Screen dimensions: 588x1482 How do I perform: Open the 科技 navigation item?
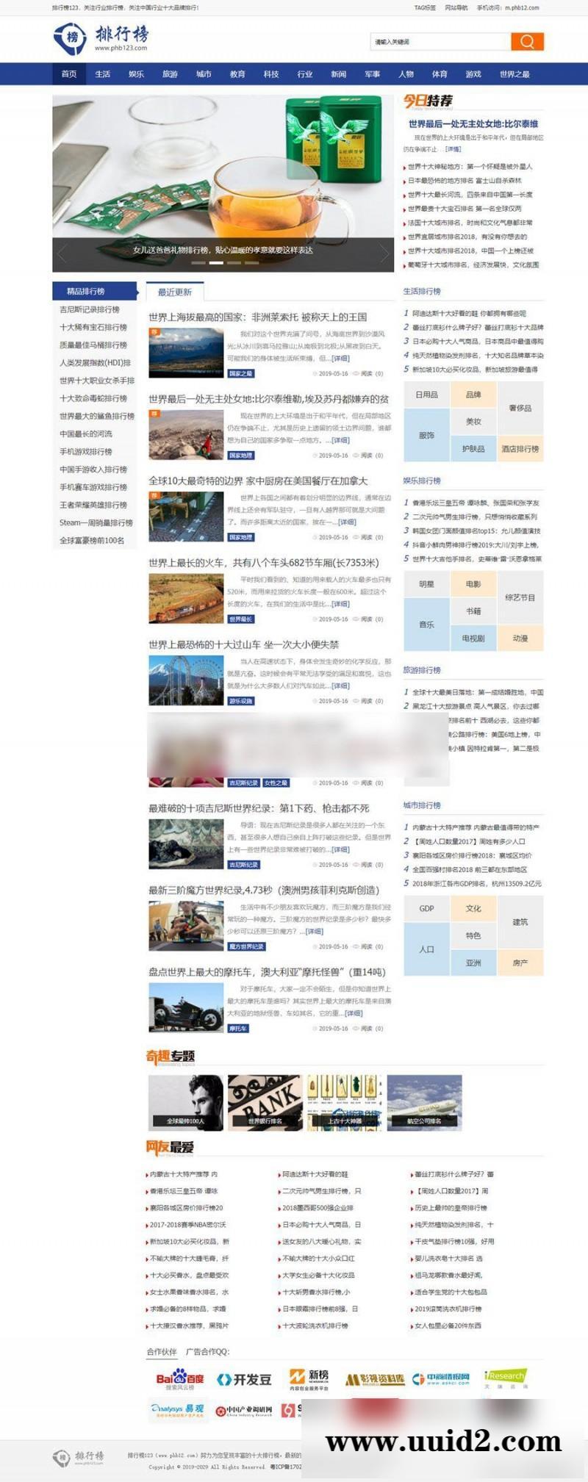tap(271, 74)
